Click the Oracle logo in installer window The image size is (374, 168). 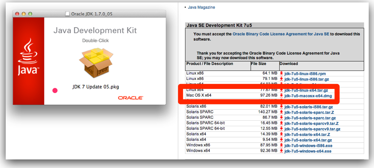coord(131,98)
